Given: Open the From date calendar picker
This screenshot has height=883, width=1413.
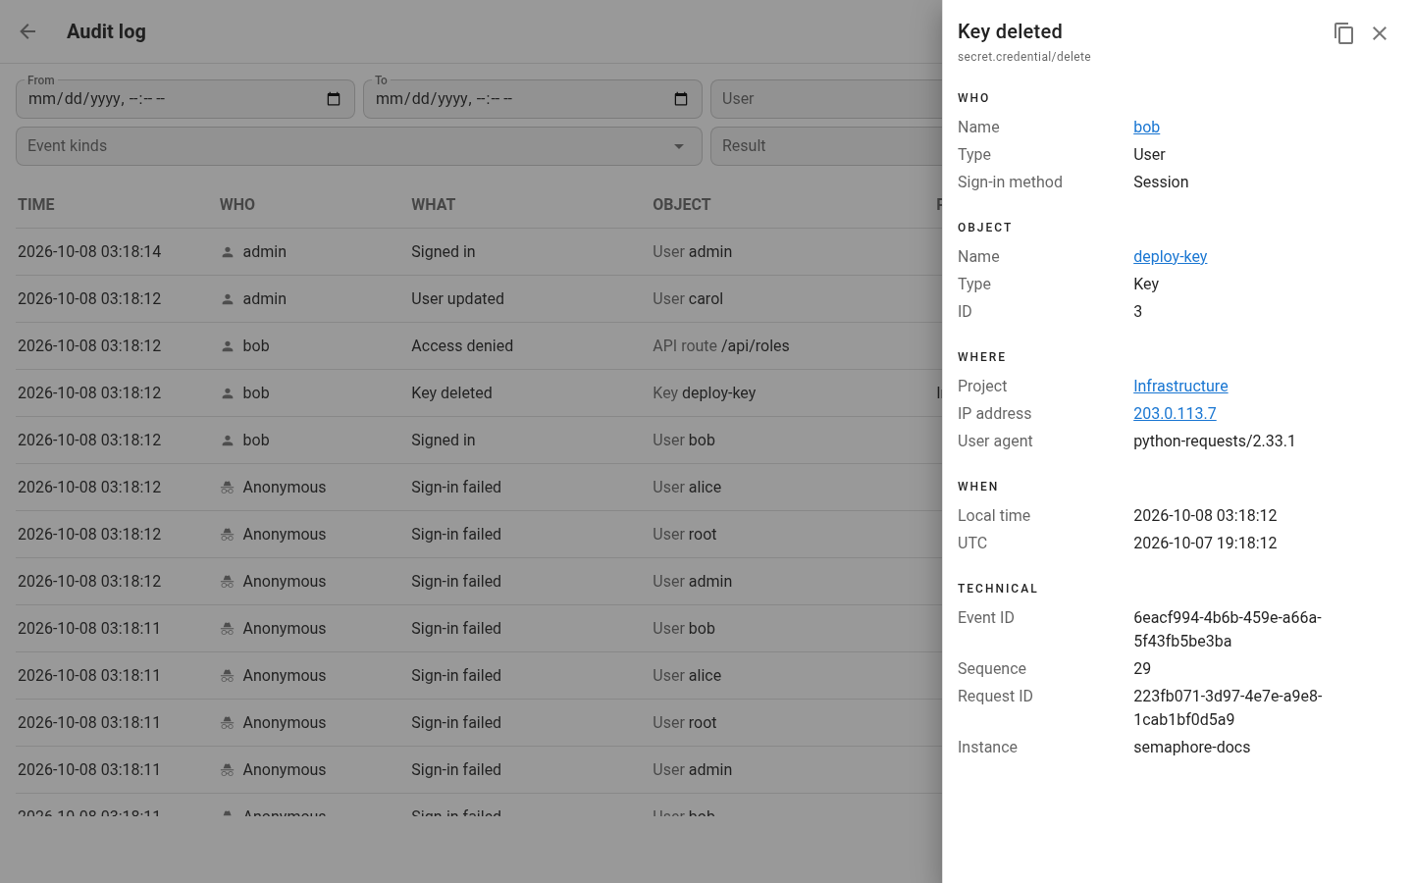Looking at the screenshot, I should point(334,99).
